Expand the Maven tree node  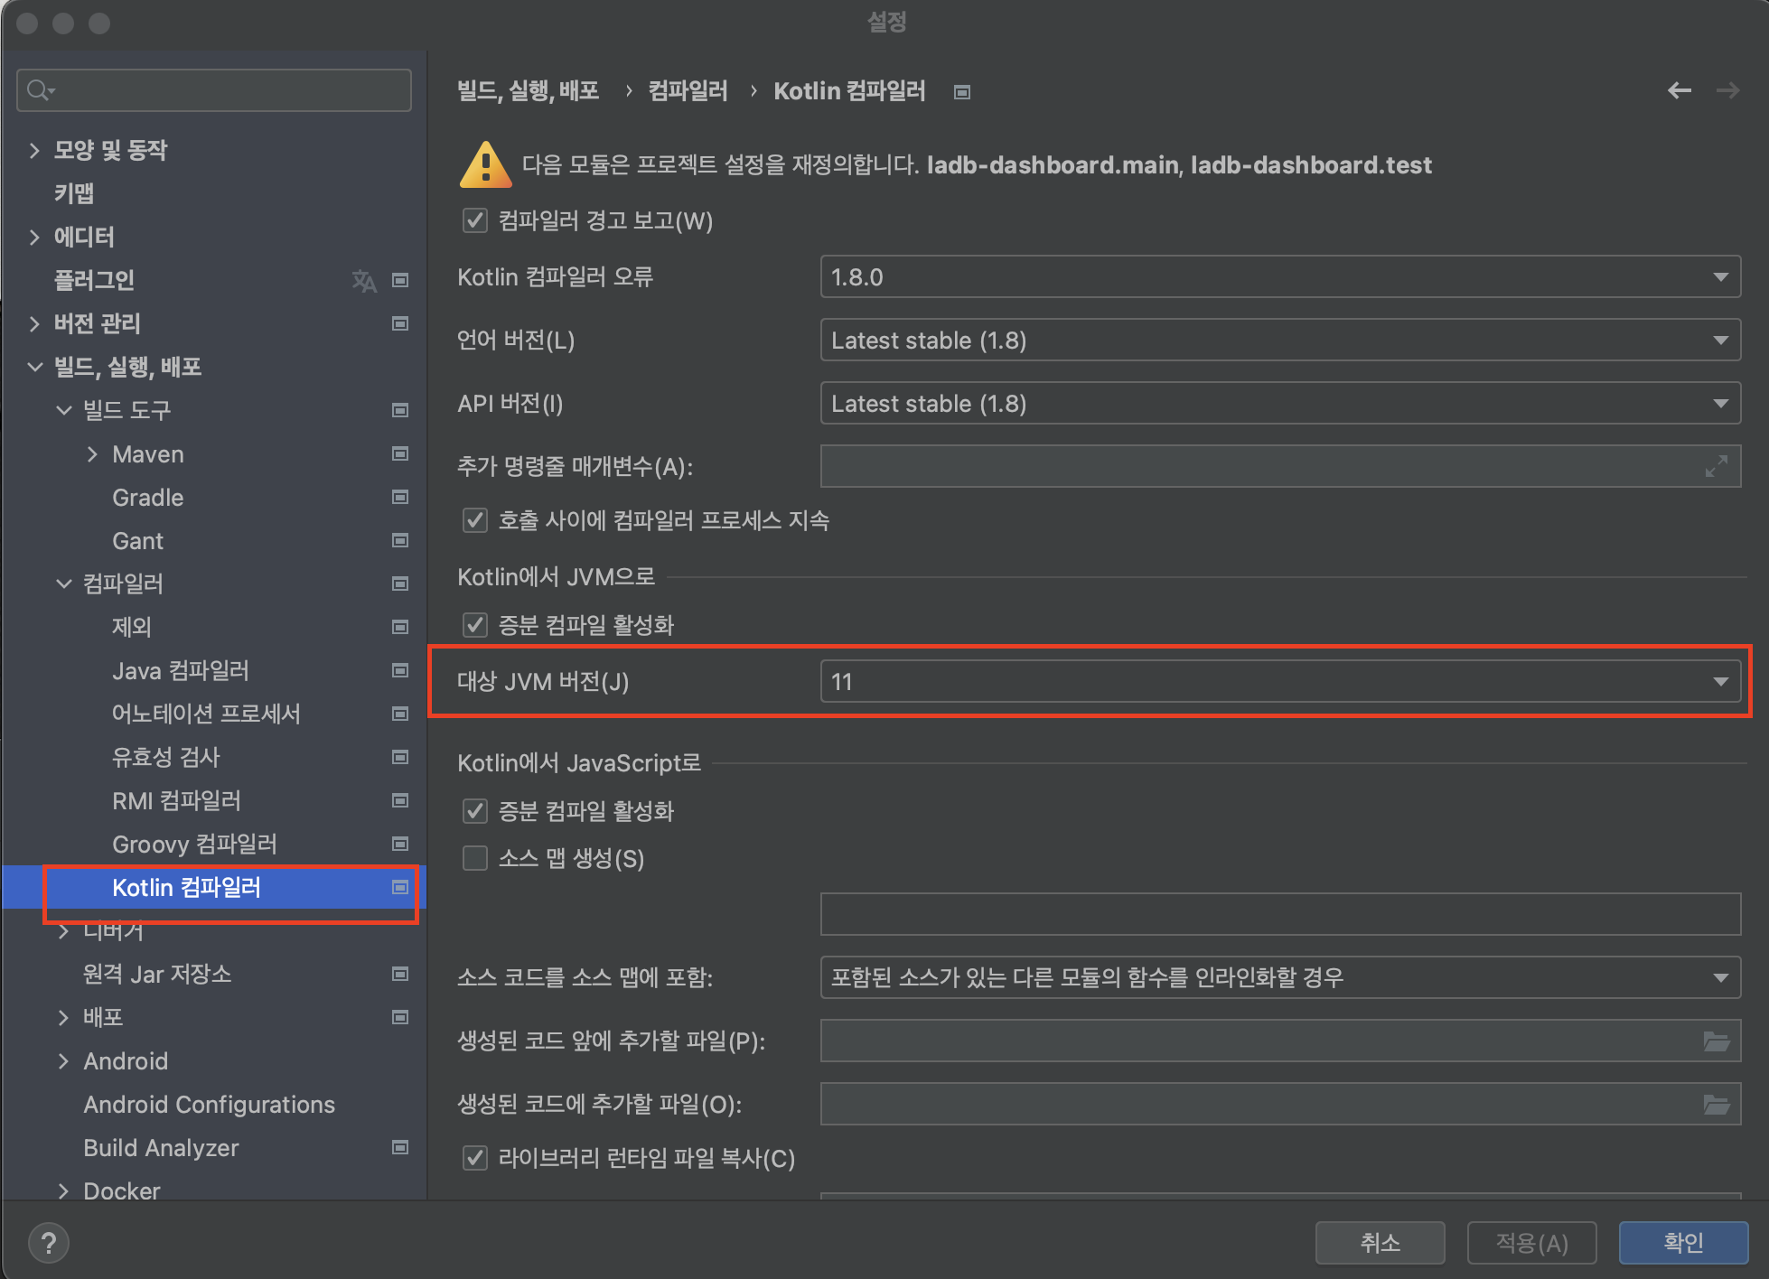pos(92,454)
